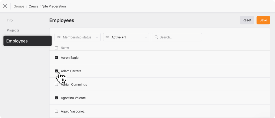The height and width of the screenshot is (118, 275).
Task: Uncheck the Adam Carrera checkbox
Action: [x=56, y=71]
